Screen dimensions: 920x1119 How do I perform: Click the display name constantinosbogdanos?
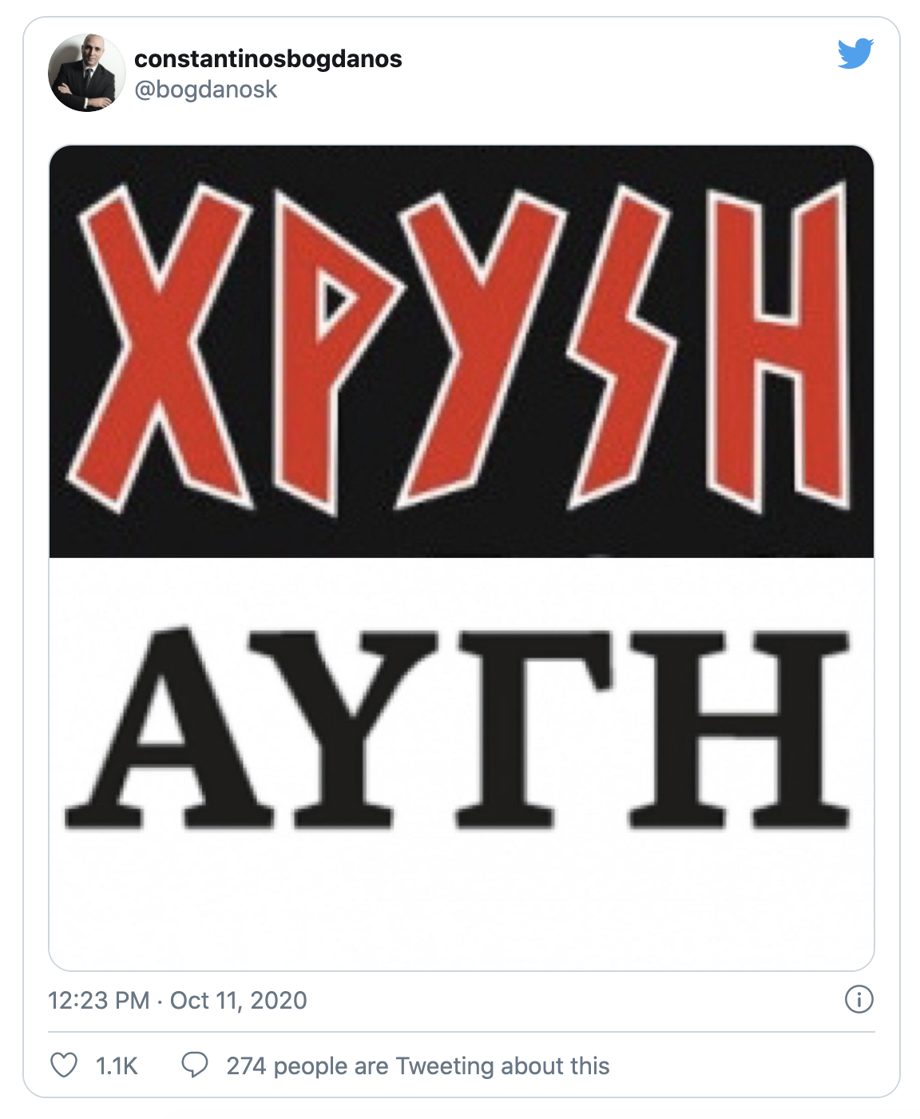point(268,59)
